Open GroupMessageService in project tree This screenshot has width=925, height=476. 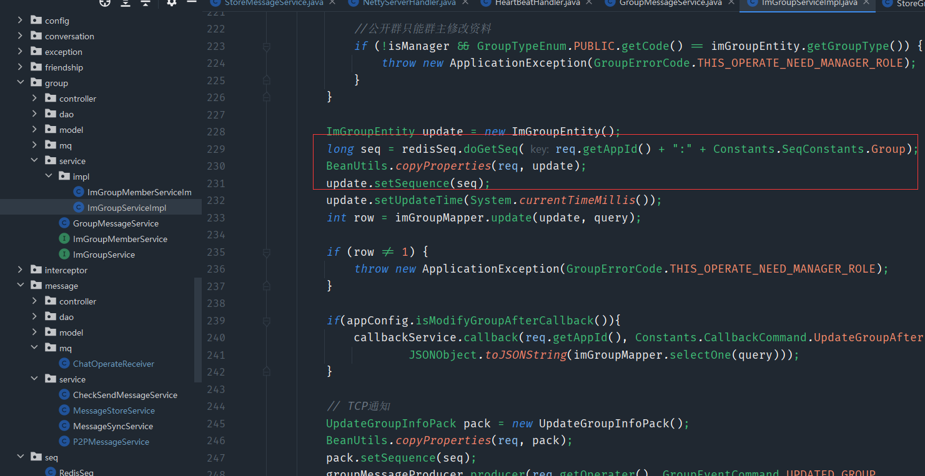(116, 223)
